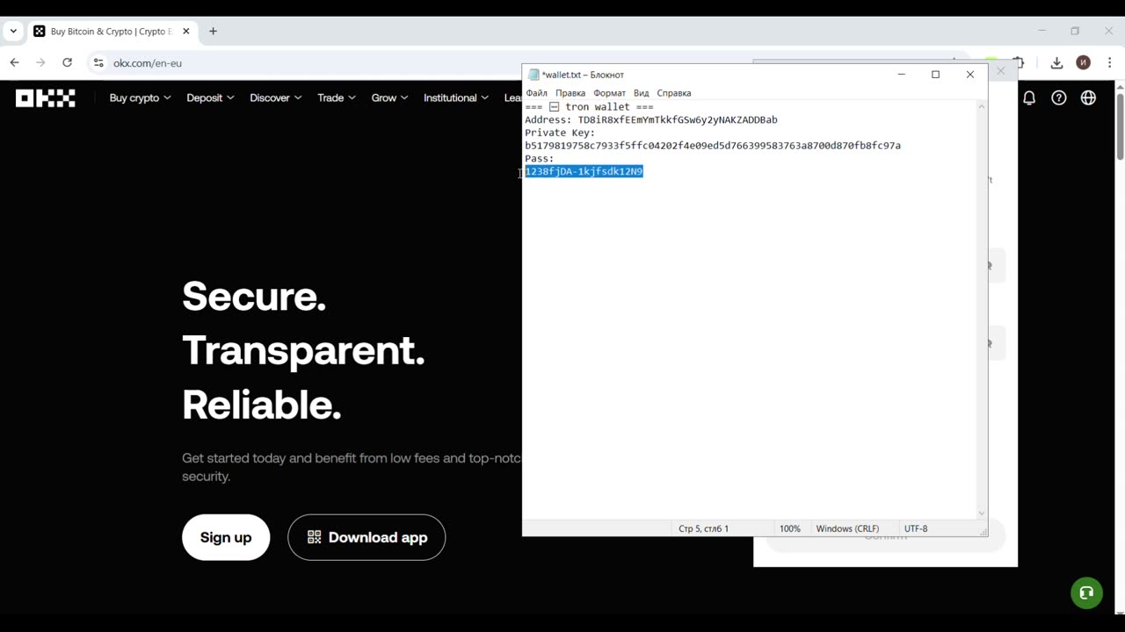Click the Chrome profile avatar

1083,62
